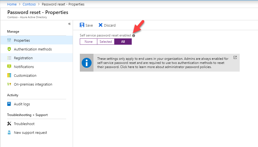Click the Password reset - Properties breadcrumb text
The height and width of the screenshot is (147, 258).
(63, 4)
